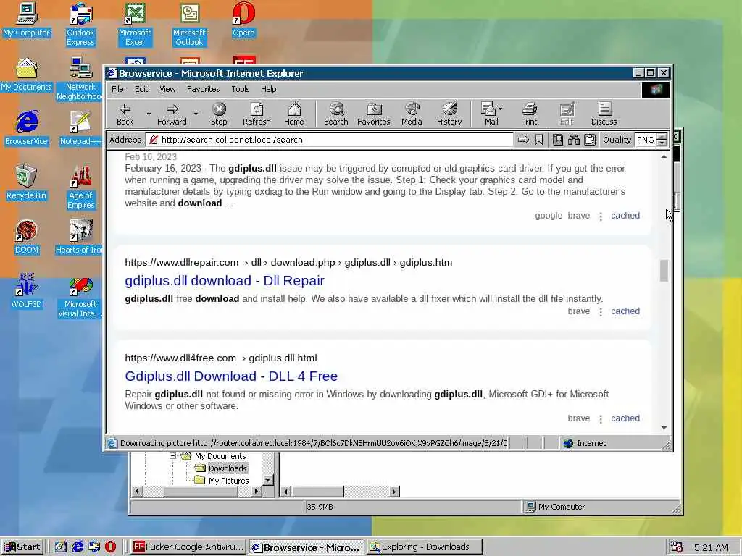Open My Computer desktop icon

pos(26,20)
